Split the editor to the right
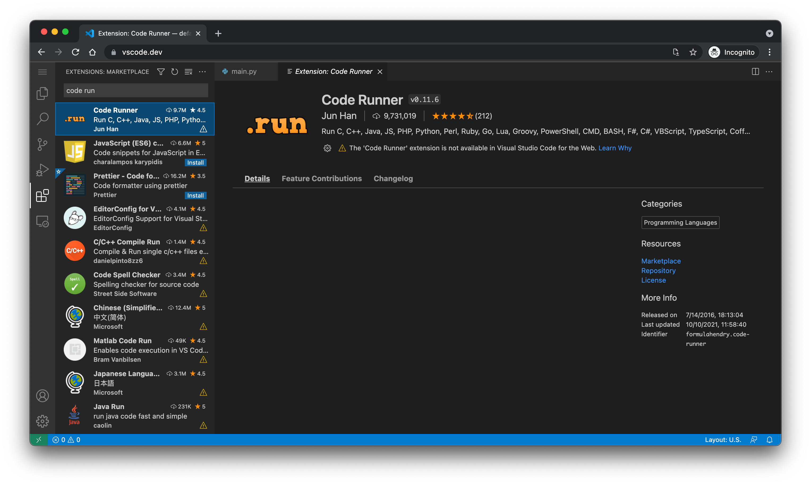811x485 pixels. [x=755, y=71]
